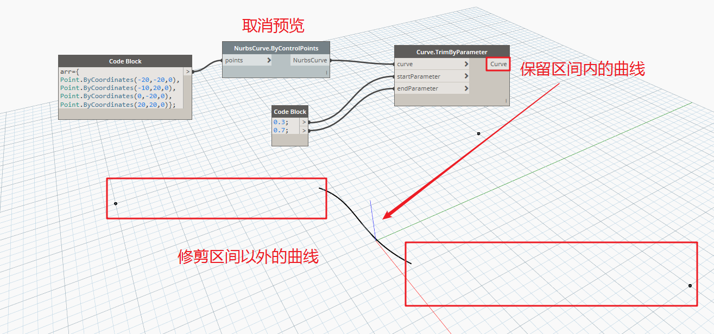Select the NurbsCurve.ByControlPoints node header
Viewport: 714px width, 334px height.
[x=276, y=48]
